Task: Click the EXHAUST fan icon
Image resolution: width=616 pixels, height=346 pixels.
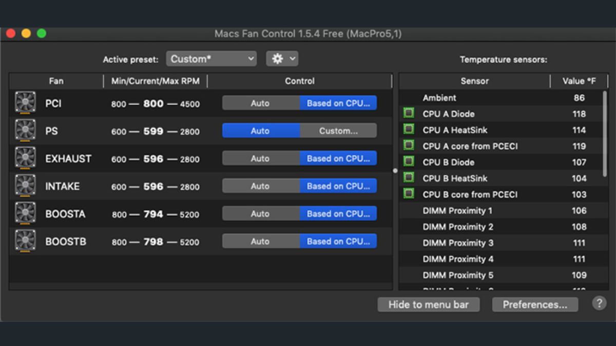Action: click(x=25, y=158)
